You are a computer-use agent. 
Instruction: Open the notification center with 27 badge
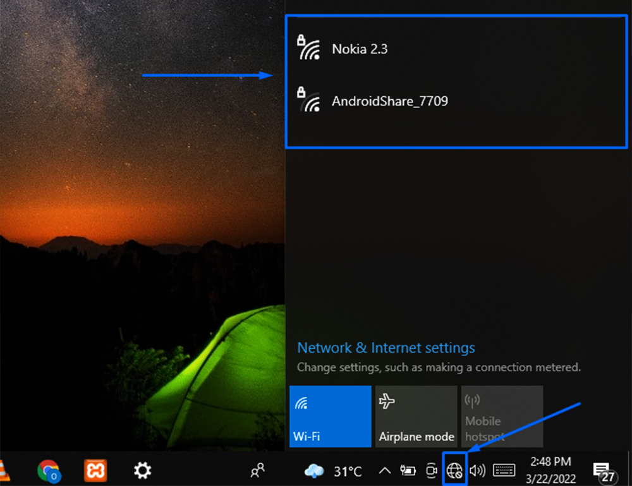point(602,470)
